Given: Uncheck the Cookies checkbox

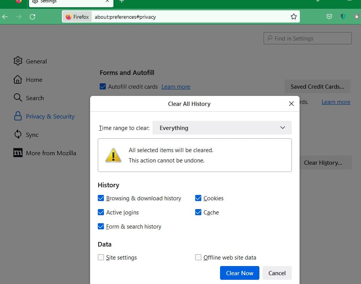Looking at the screenshot, I should tap(198, 198).
